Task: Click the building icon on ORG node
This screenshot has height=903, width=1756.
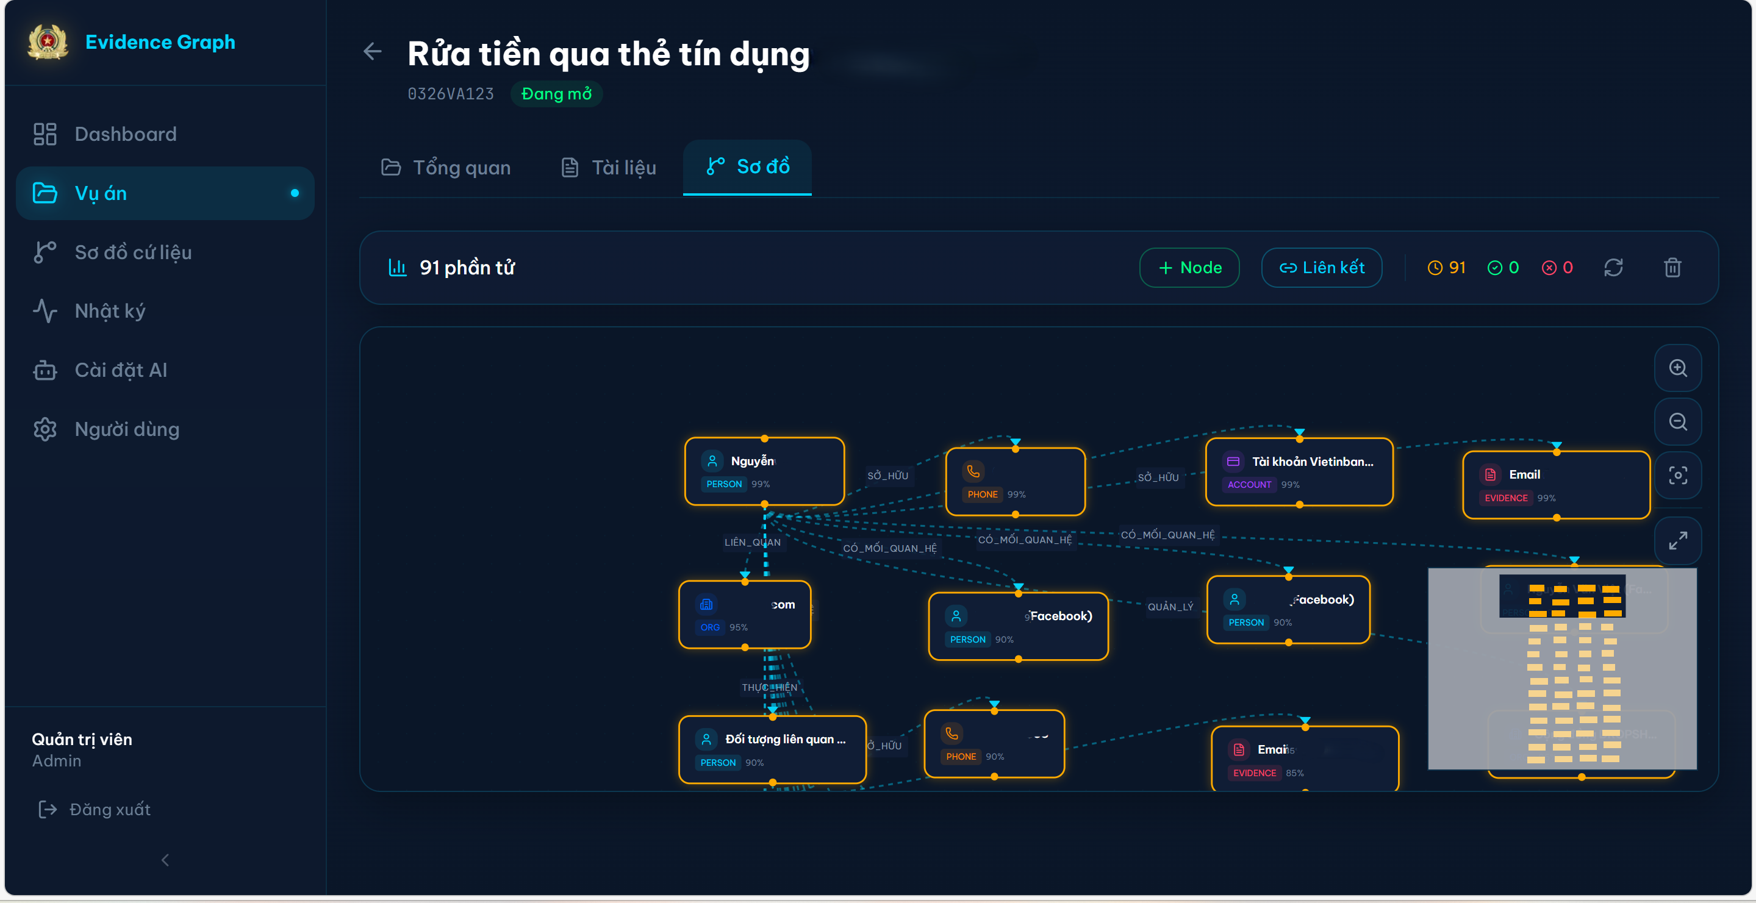Action: (x=706, y=604)
